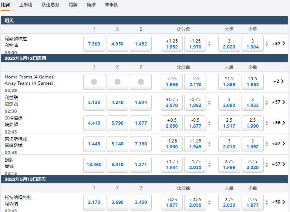Click handicap stepper arrows for 阿斯顿维拉 match

click(209, 44)
